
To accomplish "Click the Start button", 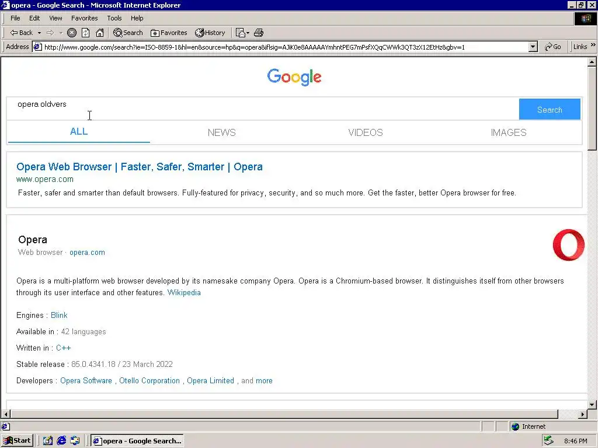I will click(17, 441).
